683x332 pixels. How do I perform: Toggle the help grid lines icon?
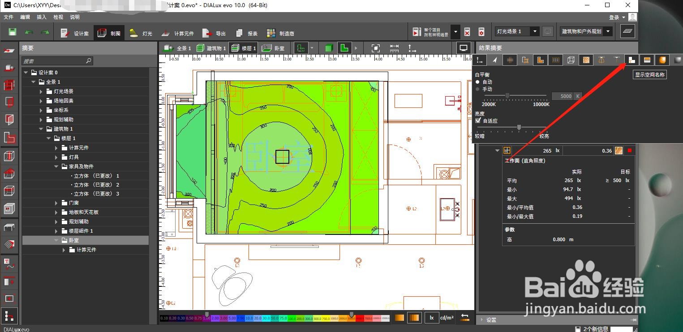point(510,60)
